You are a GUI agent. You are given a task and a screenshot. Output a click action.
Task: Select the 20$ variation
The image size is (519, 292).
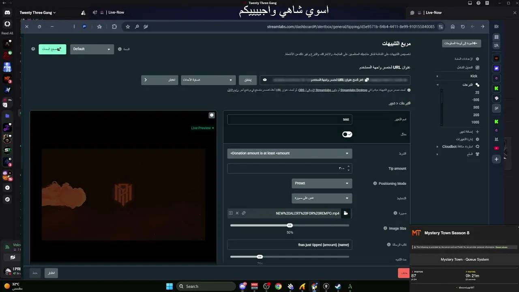pos(476,115)
